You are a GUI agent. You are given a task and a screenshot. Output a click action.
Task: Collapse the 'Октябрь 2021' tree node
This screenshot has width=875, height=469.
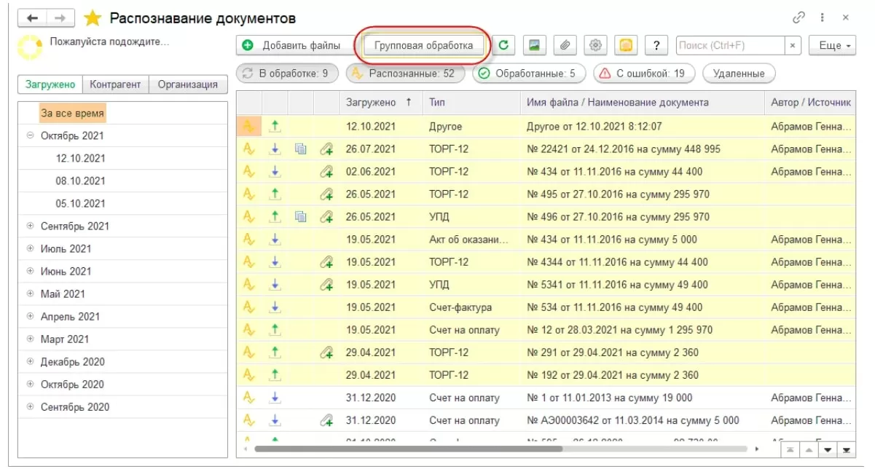click(x=31, y=135)
